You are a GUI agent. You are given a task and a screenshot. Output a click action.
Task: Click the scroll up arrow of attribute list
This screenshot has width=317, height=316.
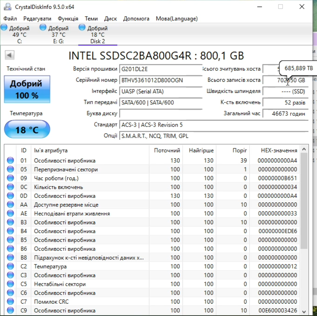[304, 149]
